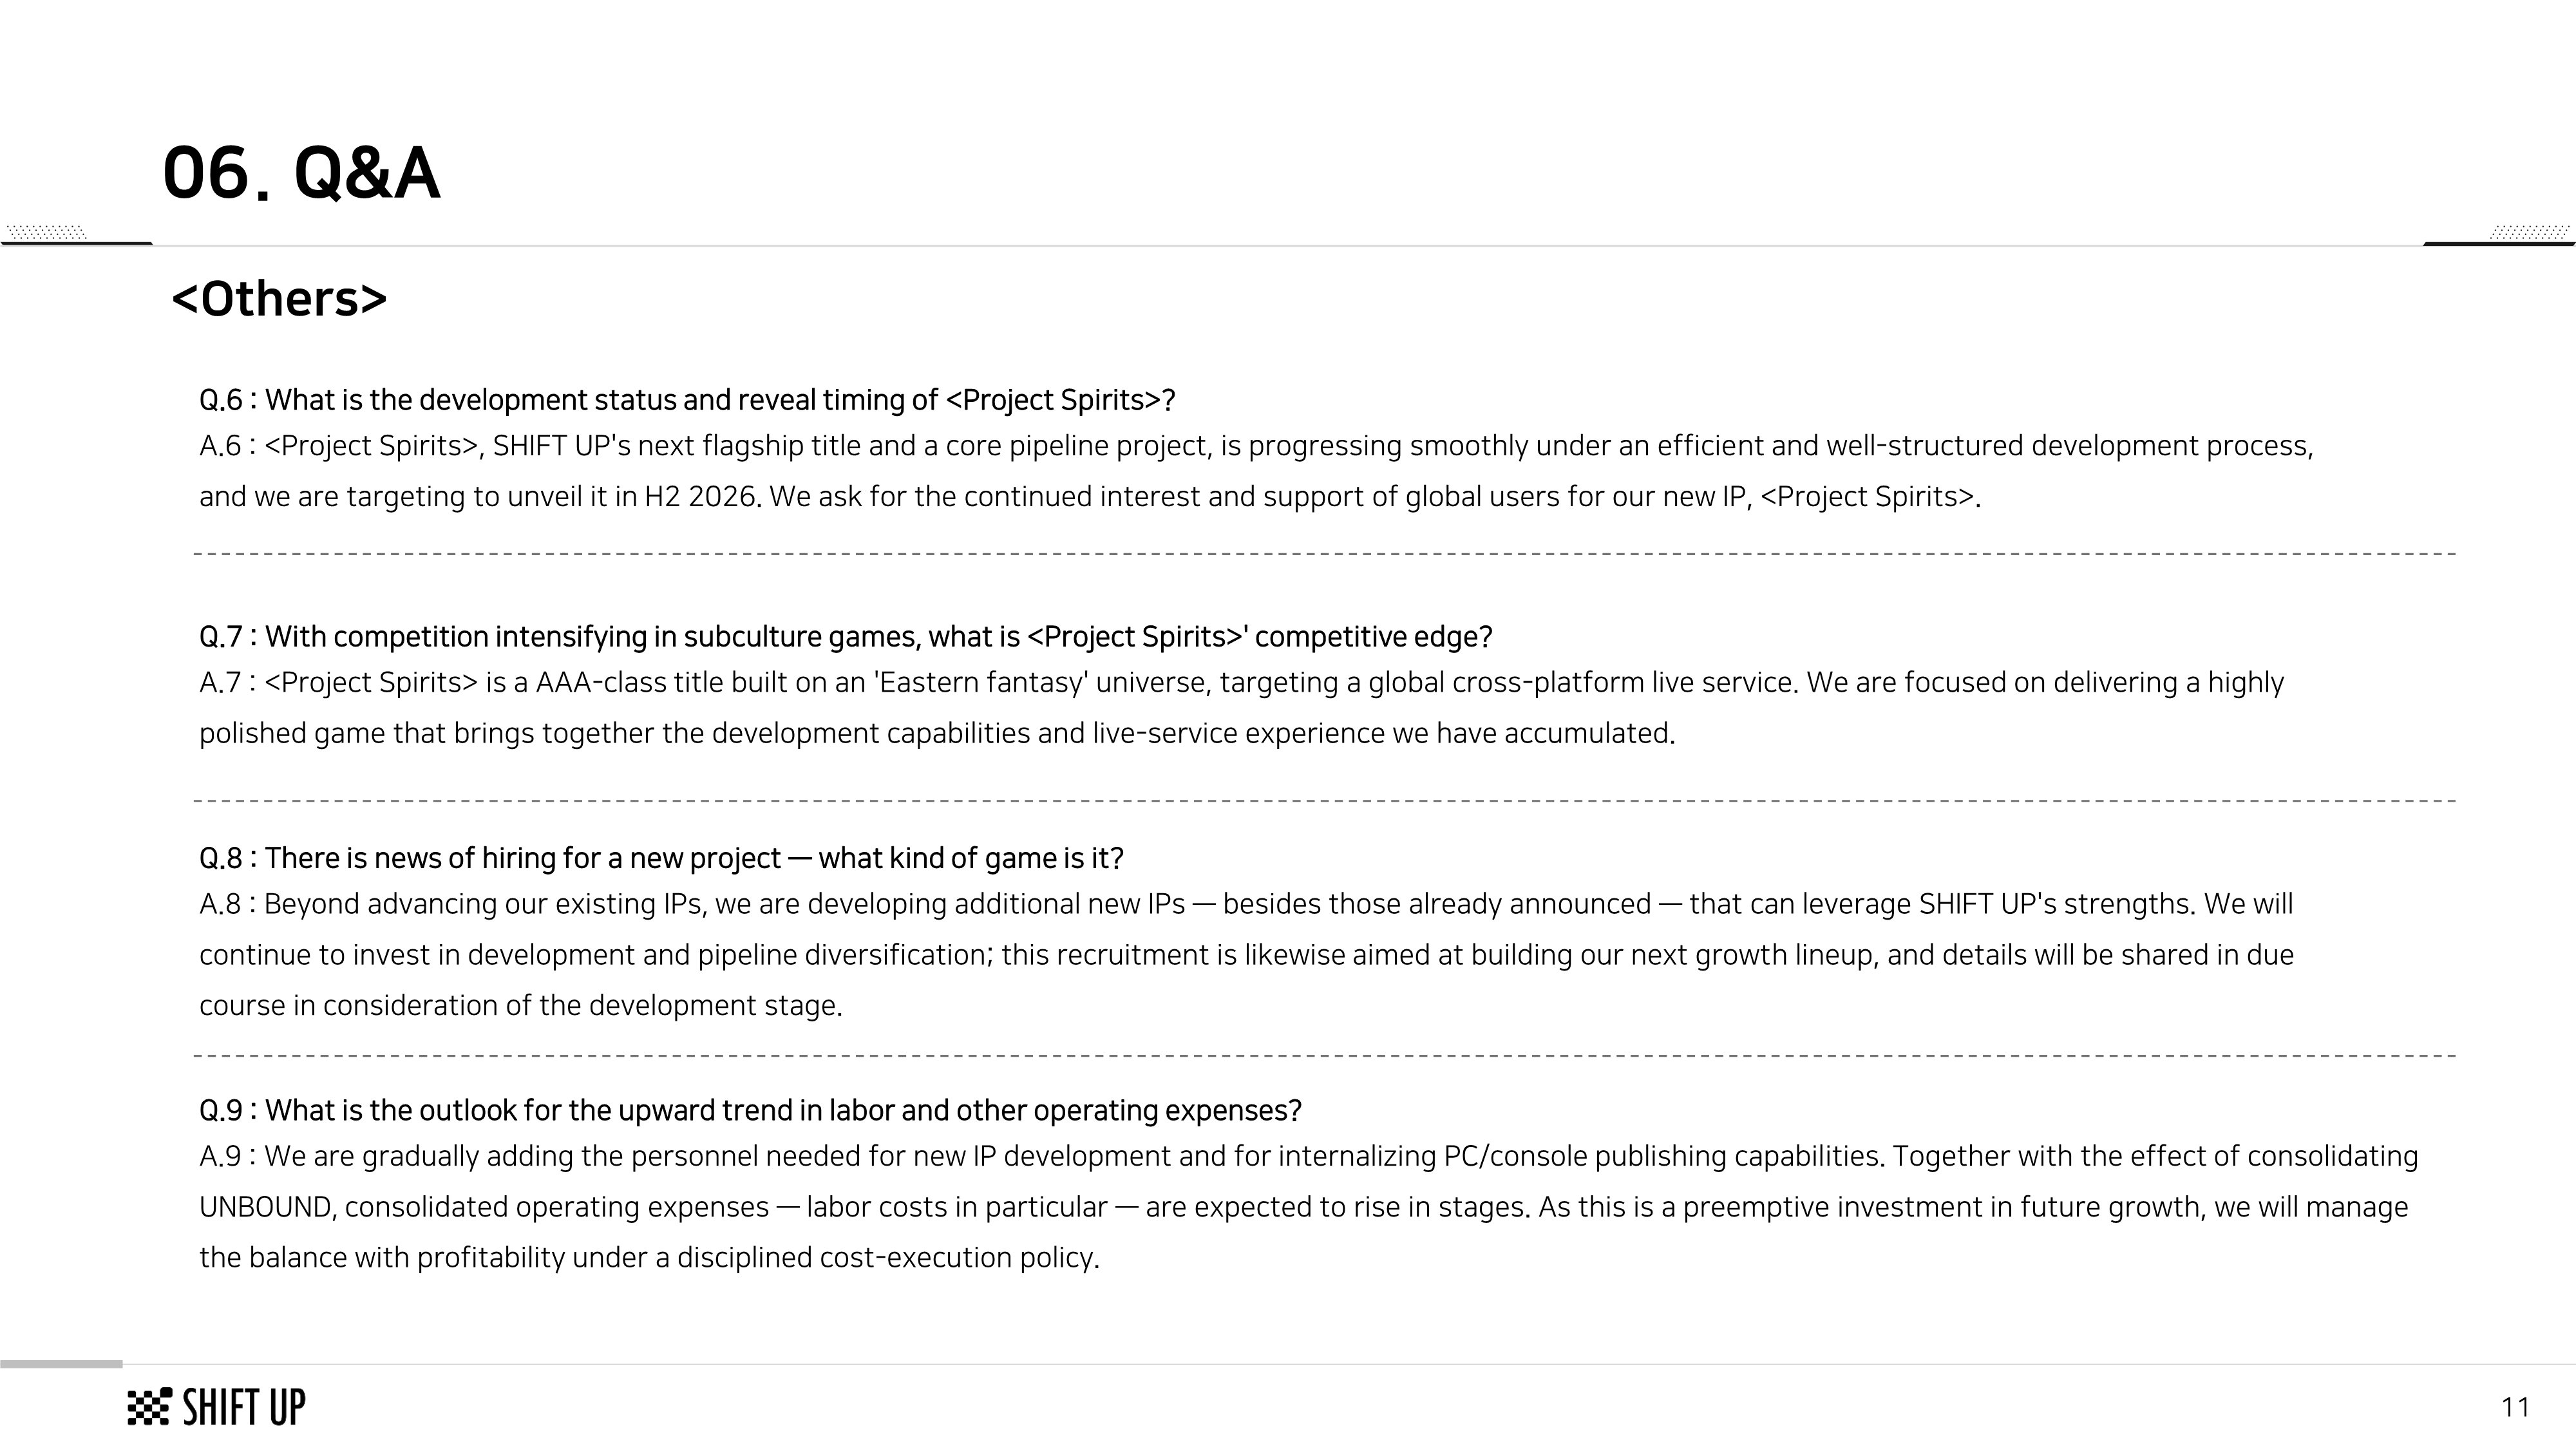Click the dotted pattern decoration at top left
2576x1449 pixels.
coord(46,232)
